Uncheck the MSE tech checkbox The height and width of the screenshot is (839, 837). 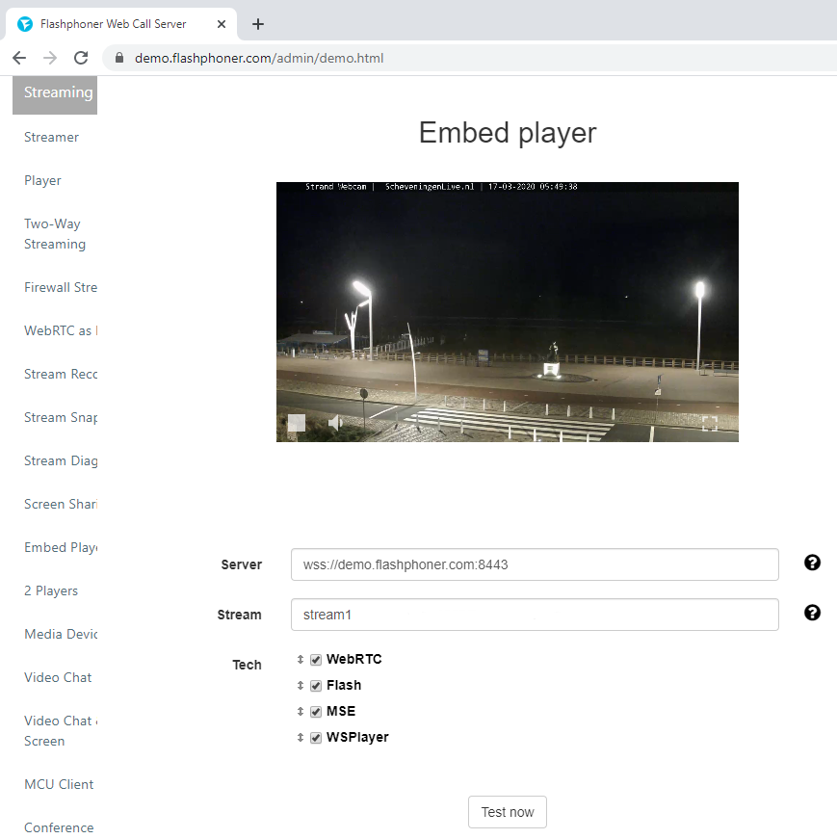click(x=316, y=712)
